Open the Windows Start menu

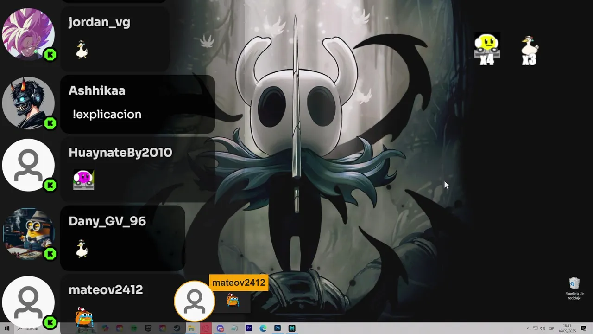[7, 328]
